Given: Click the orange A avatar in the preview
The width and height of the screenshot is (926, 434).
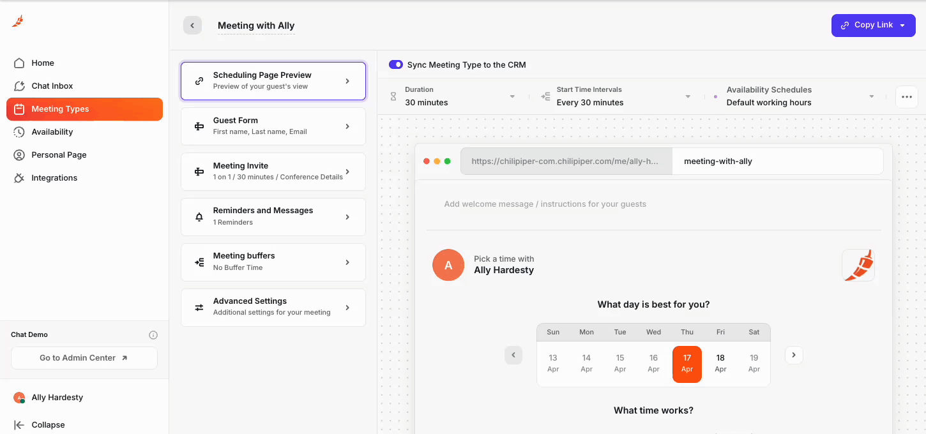Looking at the screenshot, I should (x=448, y=266).
